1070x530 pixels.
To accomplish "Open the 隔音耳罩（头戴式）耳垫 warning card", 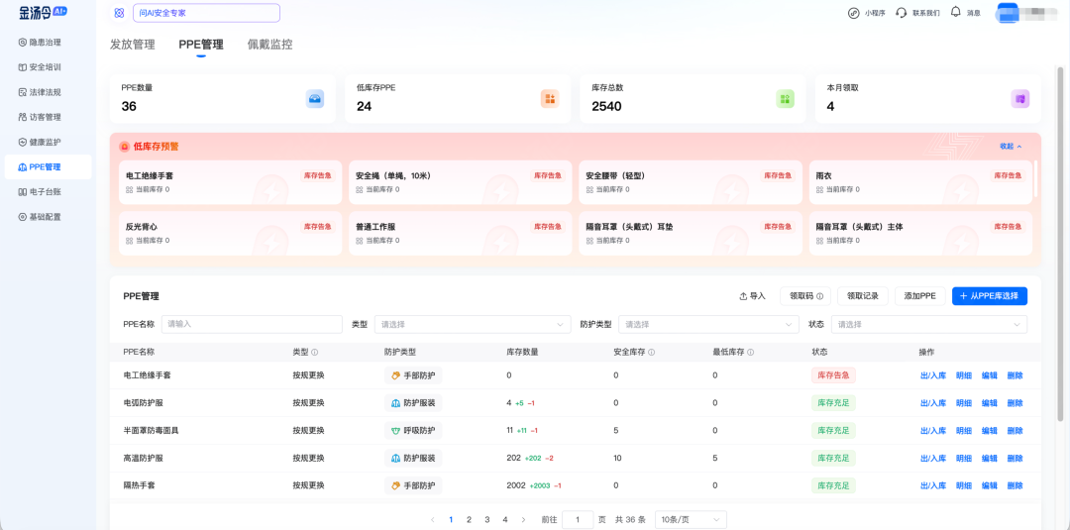I will [x=691, y=233].
